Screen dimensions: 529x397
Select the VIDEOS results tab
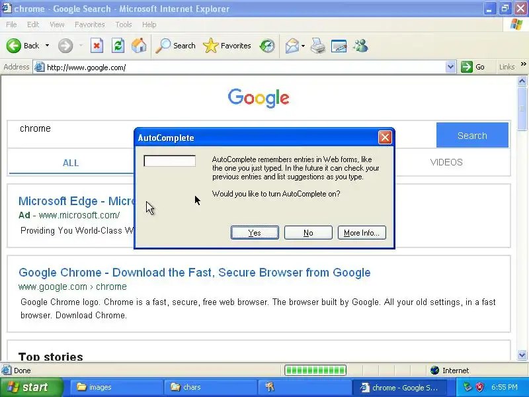pos(446,162)
